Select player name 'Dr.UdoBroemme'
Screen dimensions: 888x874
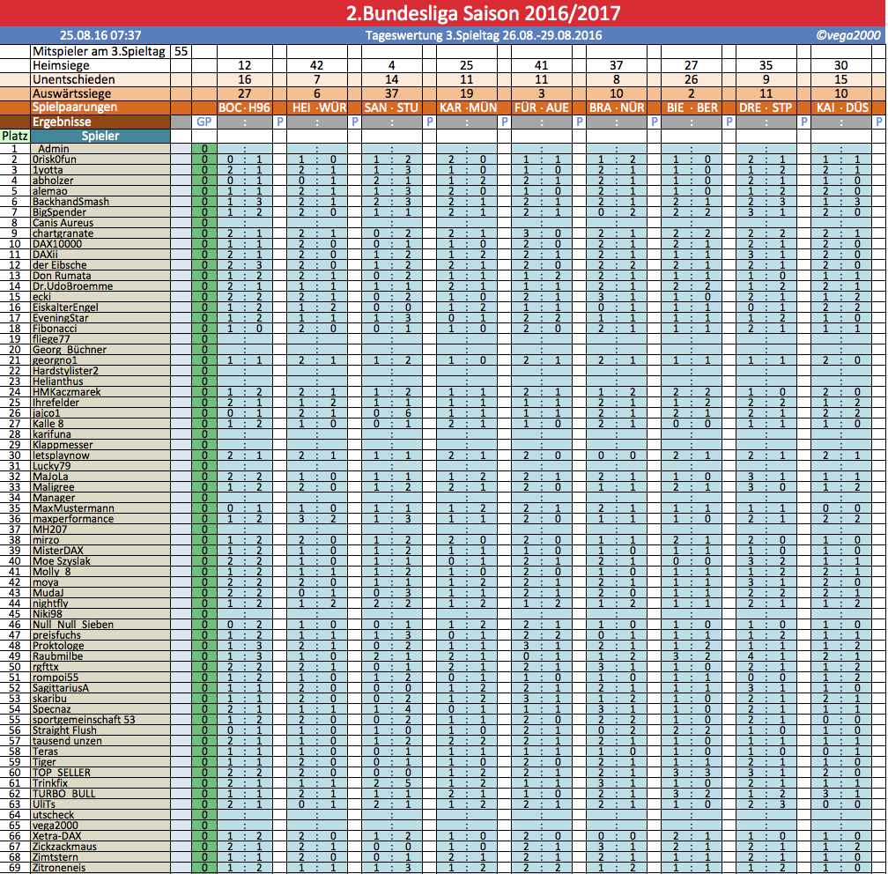tap(72, 286)
